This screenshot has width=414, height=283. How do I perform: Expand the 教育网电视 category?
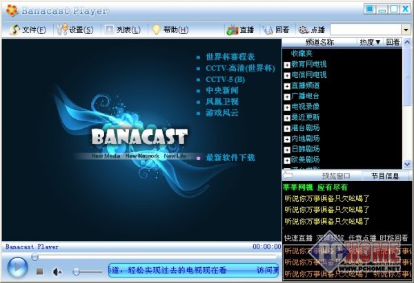(287, 65)
